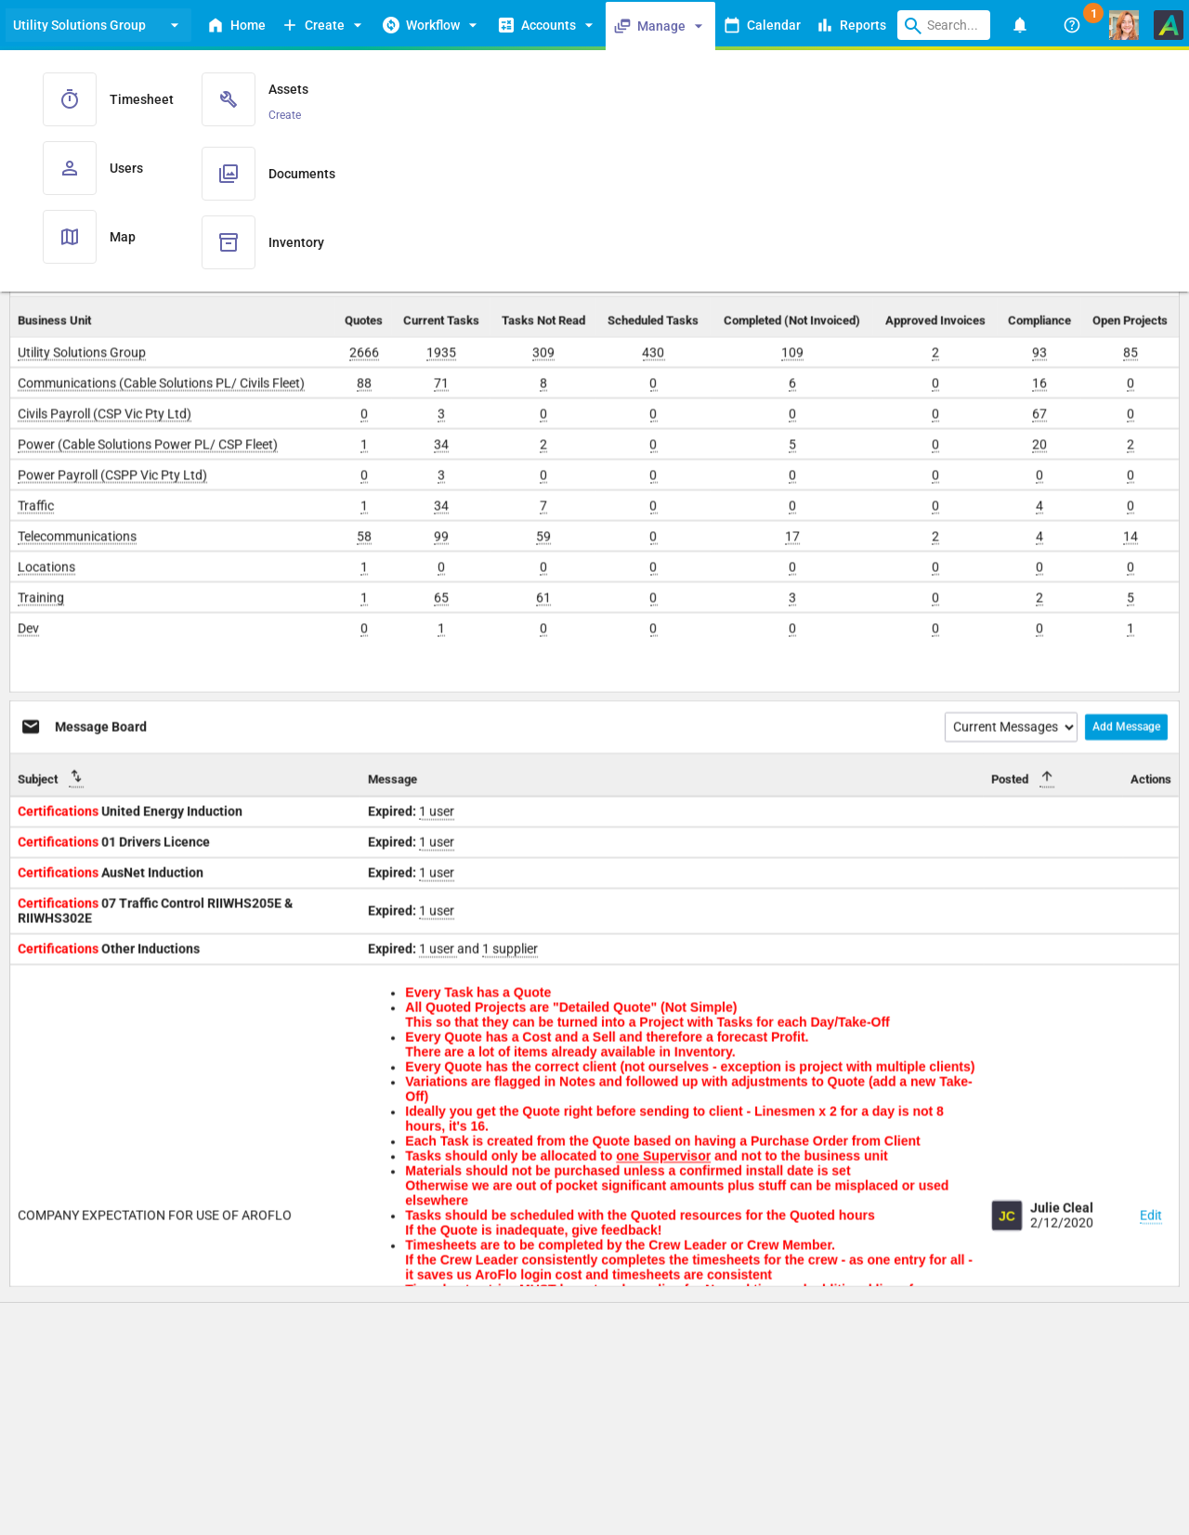
Task: Expand the Workflow menu
Action: 430,25
